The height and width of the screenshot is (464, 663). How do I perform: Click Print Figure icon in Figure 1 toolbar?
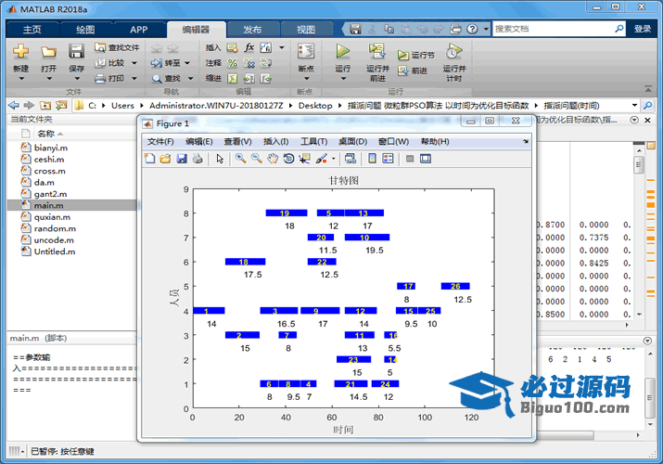pyautogui.click(x=198, y=159)
